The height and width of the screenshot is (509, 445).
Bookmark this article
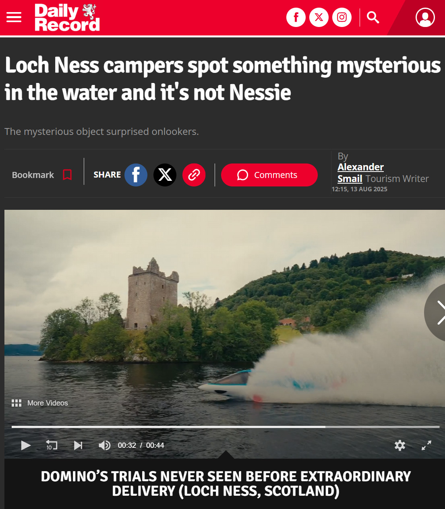point(42,175)
